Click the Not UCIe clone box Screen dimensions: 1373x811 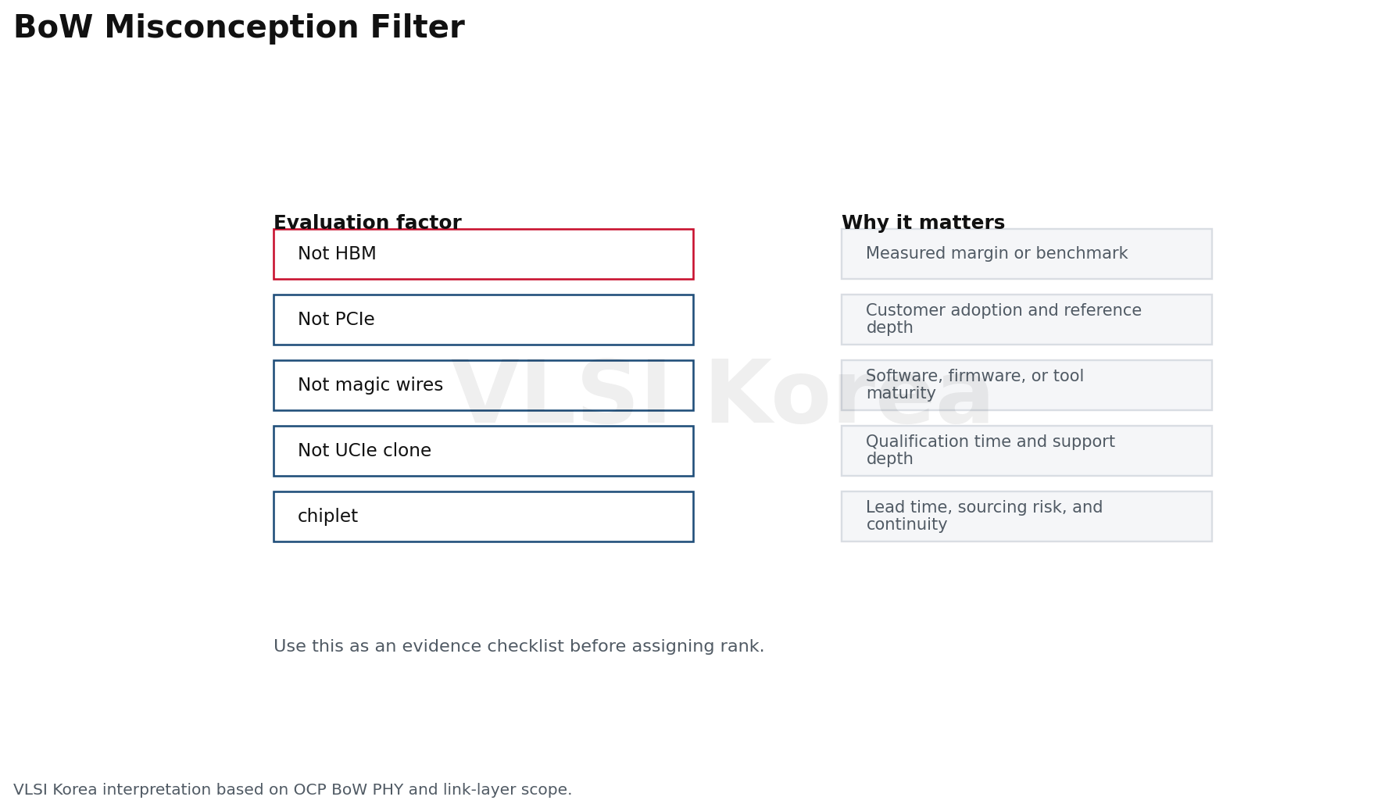(483, 451)
